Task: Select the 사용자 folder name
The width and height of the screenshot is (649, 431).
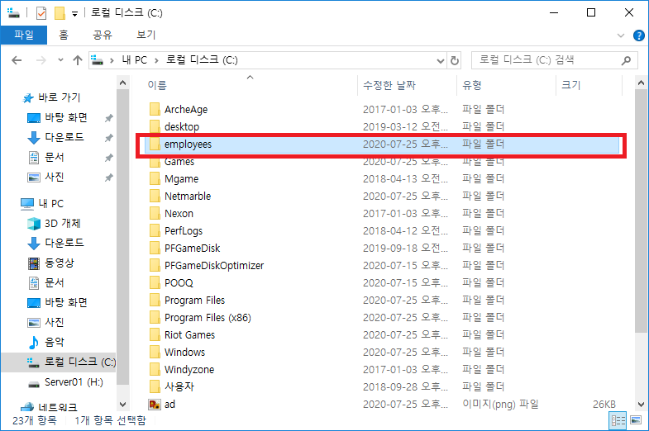Action: [x=179, y=386]
